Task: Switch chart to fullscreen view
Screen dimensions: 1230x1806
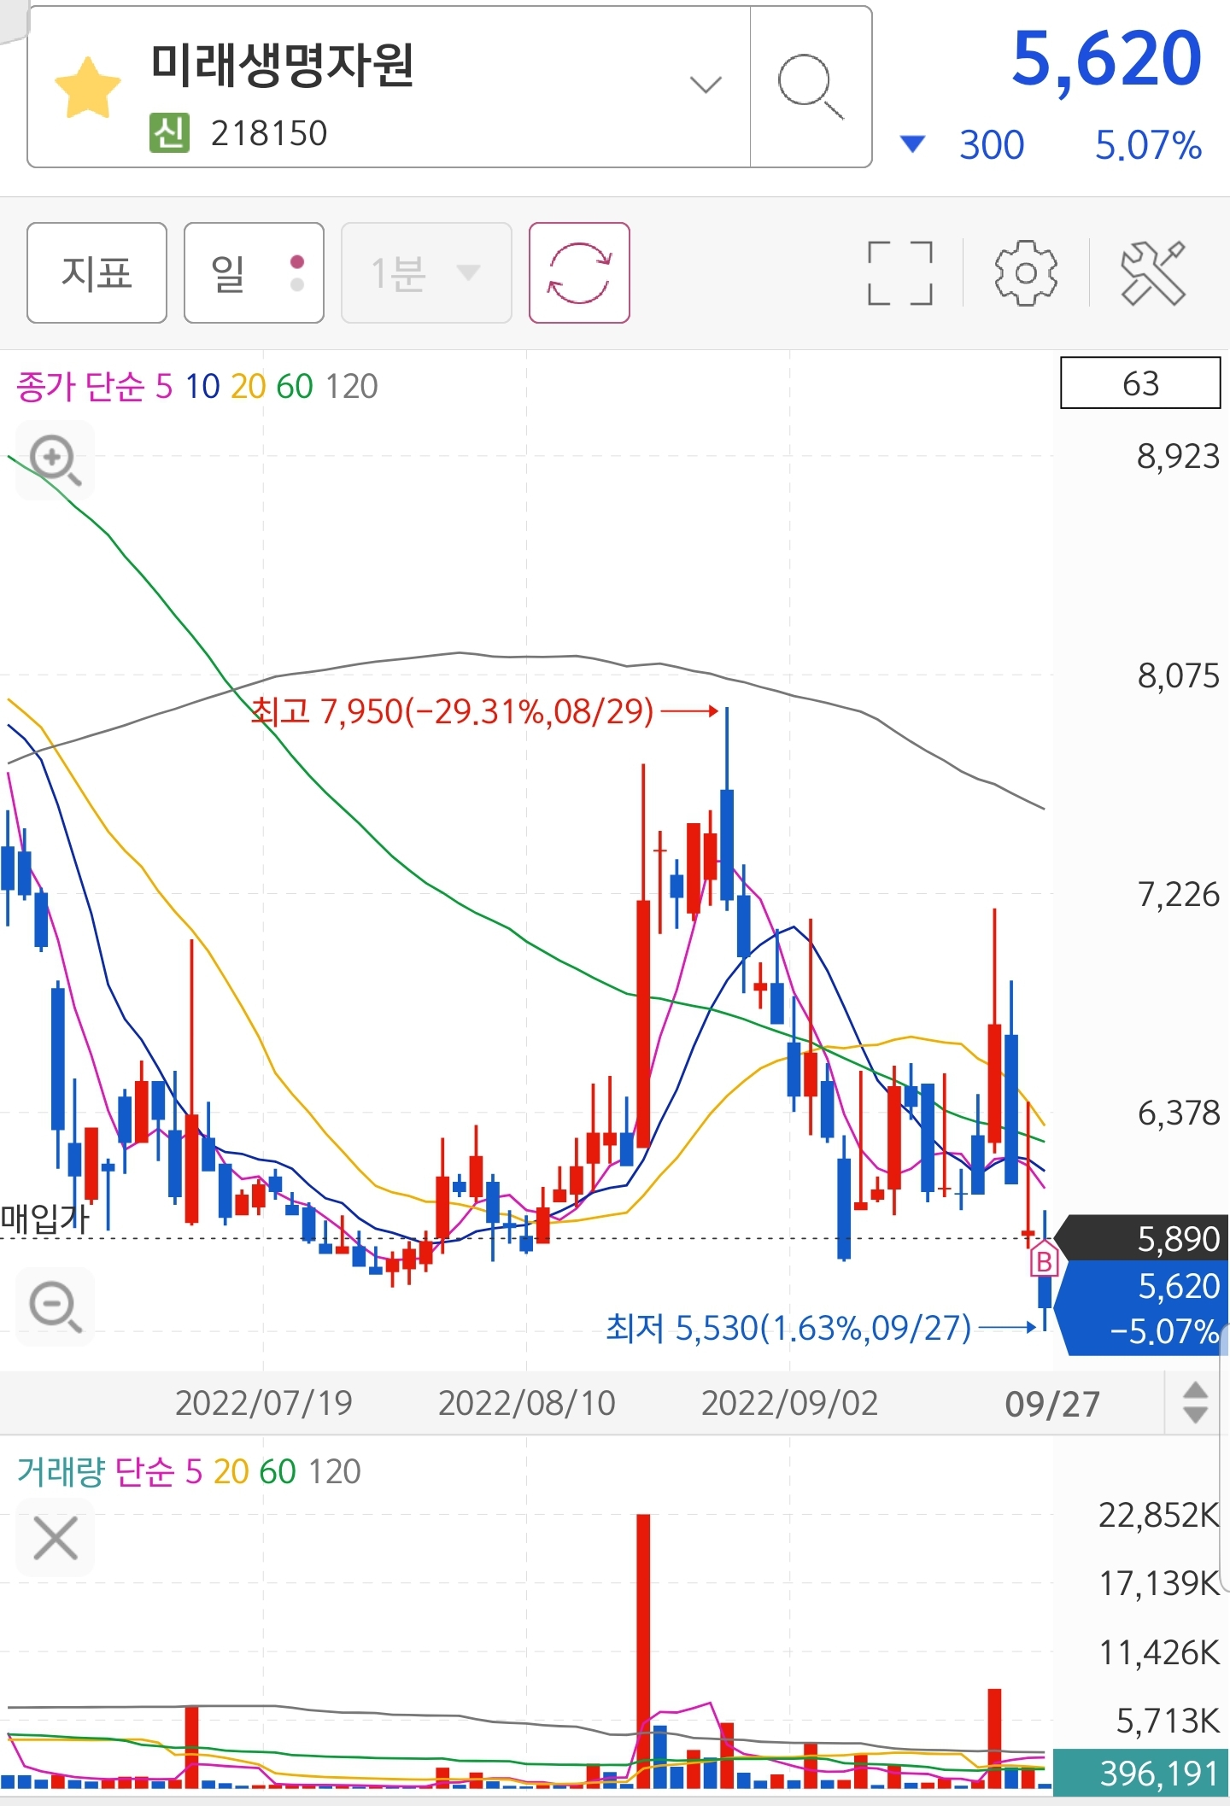Action: [x=899, y=273]
